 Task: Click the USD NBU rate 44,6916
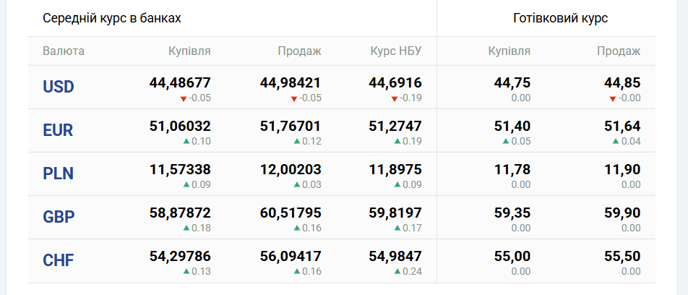click(x=395, y=82)
